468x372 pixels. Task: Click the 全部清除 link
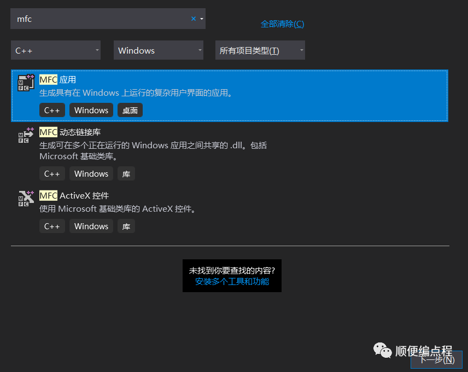[282, 24]
